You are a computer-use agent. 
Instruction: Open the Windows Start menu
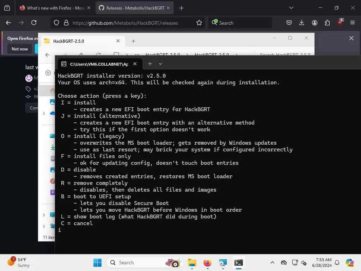click(x=97, y=263)
